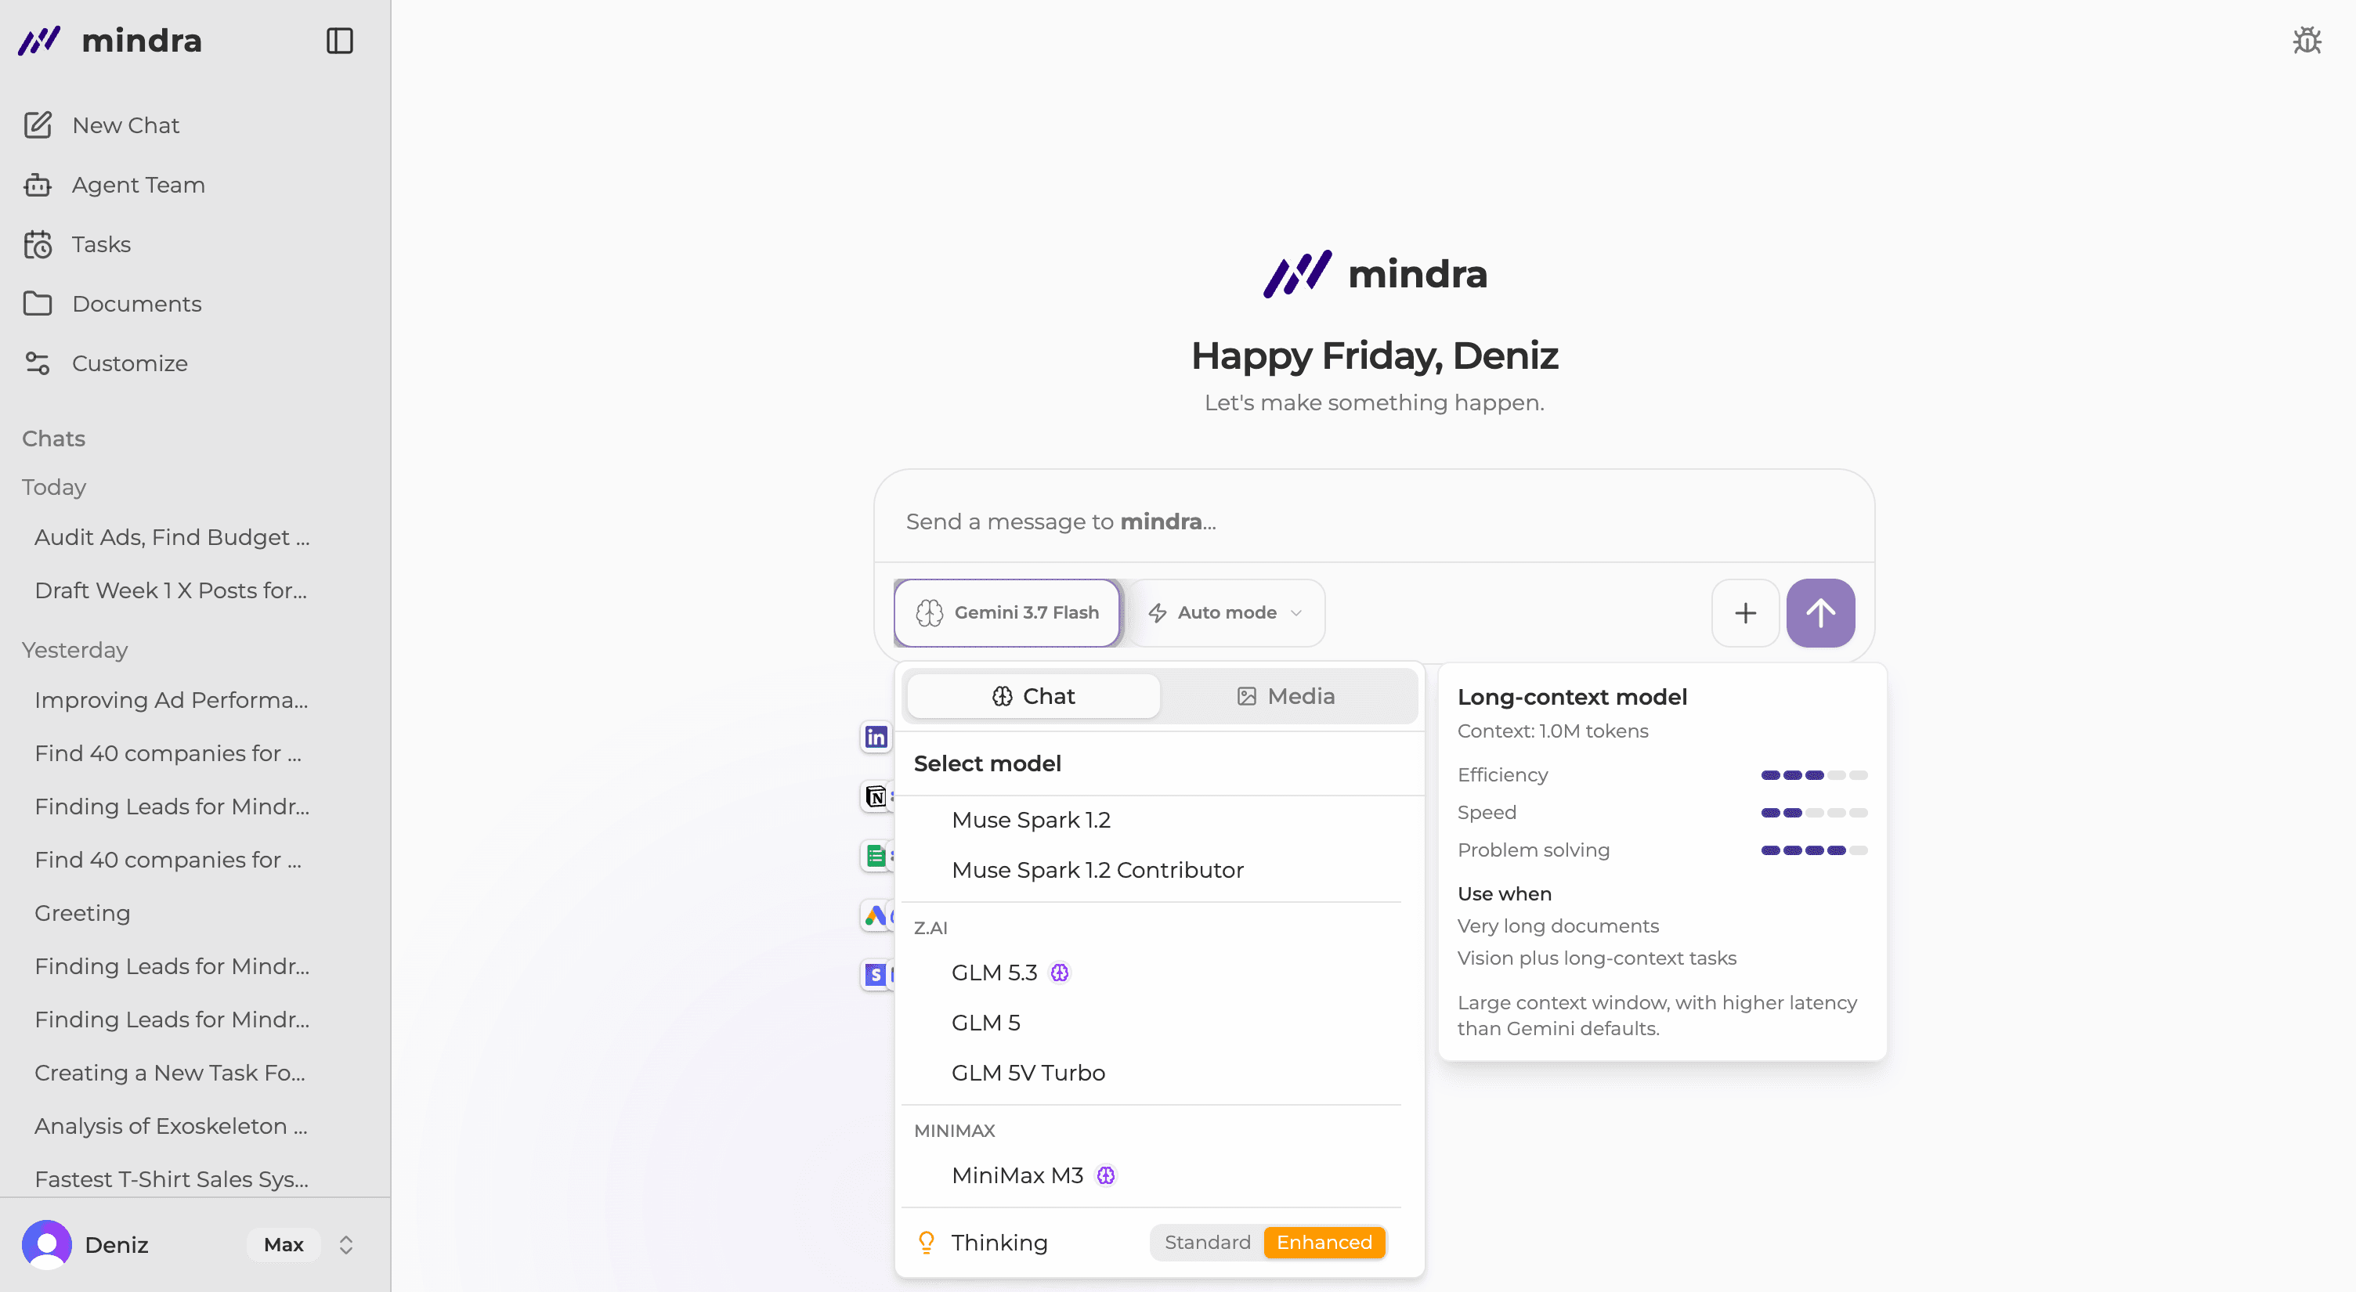Click brain icon next to MiniMax M3

(x=1106, y=1176)
